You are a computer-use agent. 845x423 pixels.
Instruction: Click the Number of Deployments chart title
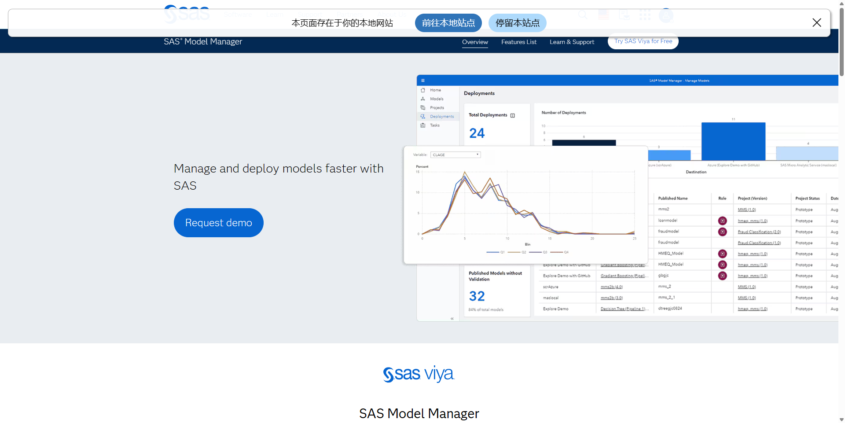[x=563, y=113]
